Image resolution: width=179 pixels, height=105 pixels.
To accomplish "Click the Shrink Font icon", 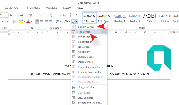I will 16,15.
